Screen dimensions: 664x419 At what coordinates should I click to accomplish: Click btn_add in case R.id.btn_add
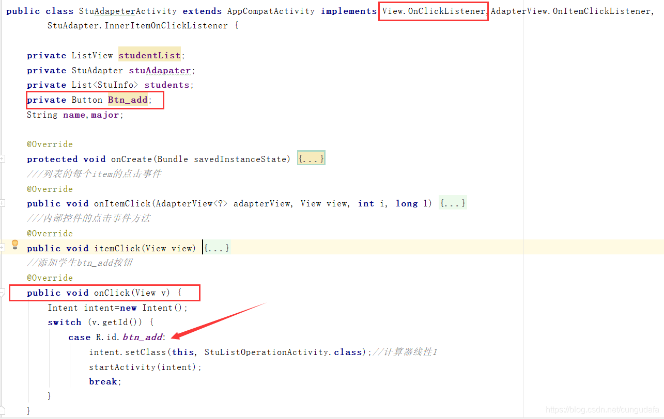[x=142, y=337]
